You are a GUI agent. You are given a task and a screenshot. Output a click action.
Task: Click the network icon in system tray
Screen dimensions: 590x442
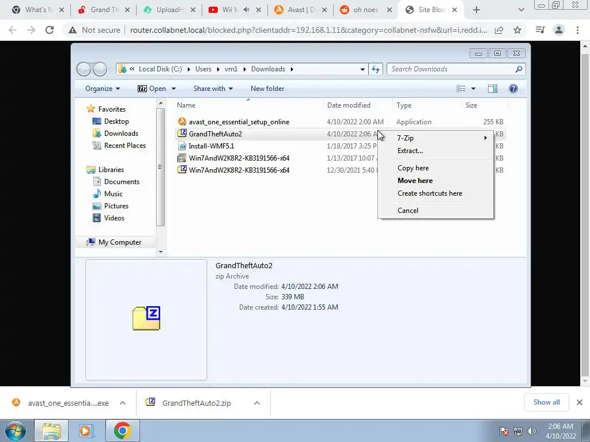518,432
